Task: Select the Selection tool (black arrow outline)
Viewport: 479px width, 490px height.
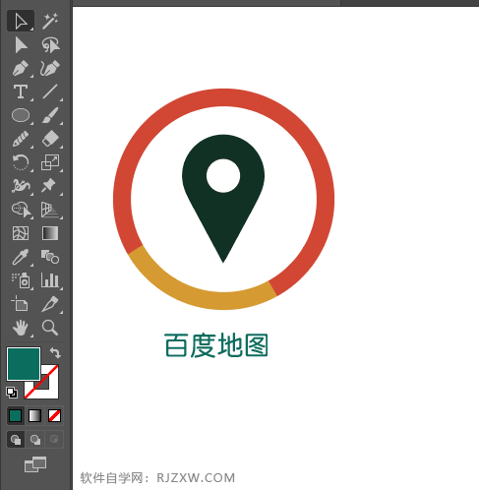Action: click(x=21, y=21)
